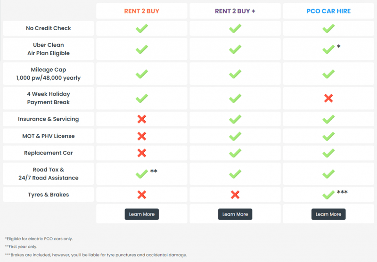Click Rent 2 Buy MOT & PHV License cross

coord(141,136)
